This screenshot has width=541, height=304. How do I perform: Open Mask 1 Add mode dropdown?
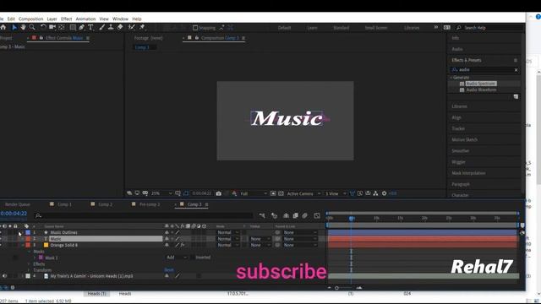click(x=177, y=258)
